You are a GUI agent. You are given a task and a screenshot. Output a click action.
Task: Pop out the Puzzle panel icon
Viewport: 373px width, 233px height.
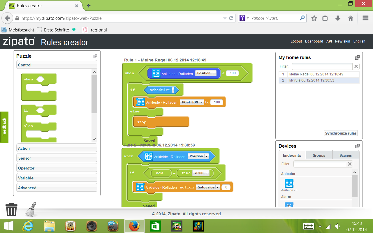[x=95, y=56]
